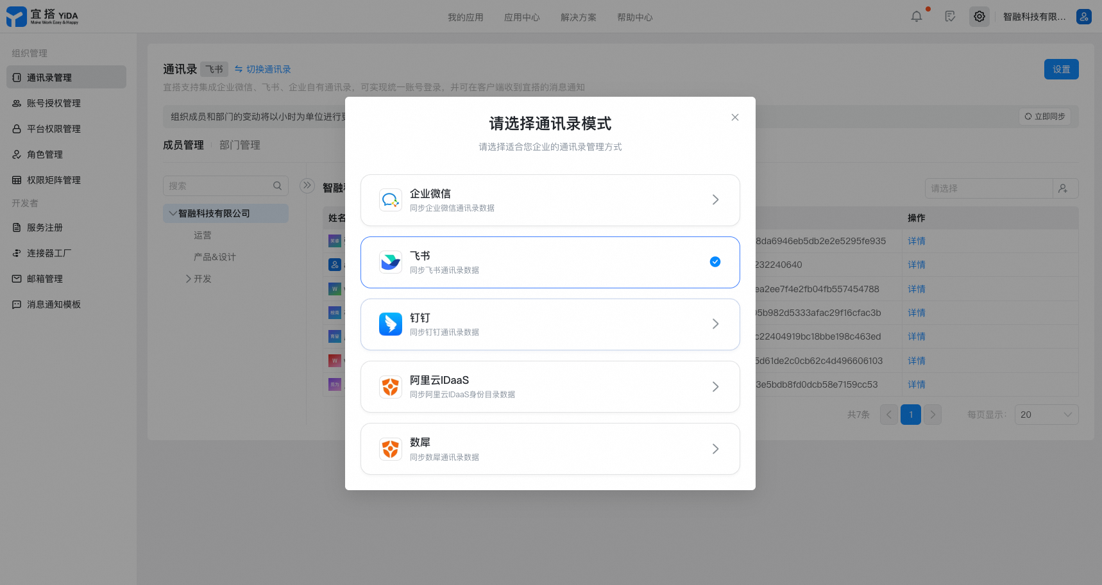Open 应用中心 in the top navigation

pyautogui.click(x=521, y=17)
